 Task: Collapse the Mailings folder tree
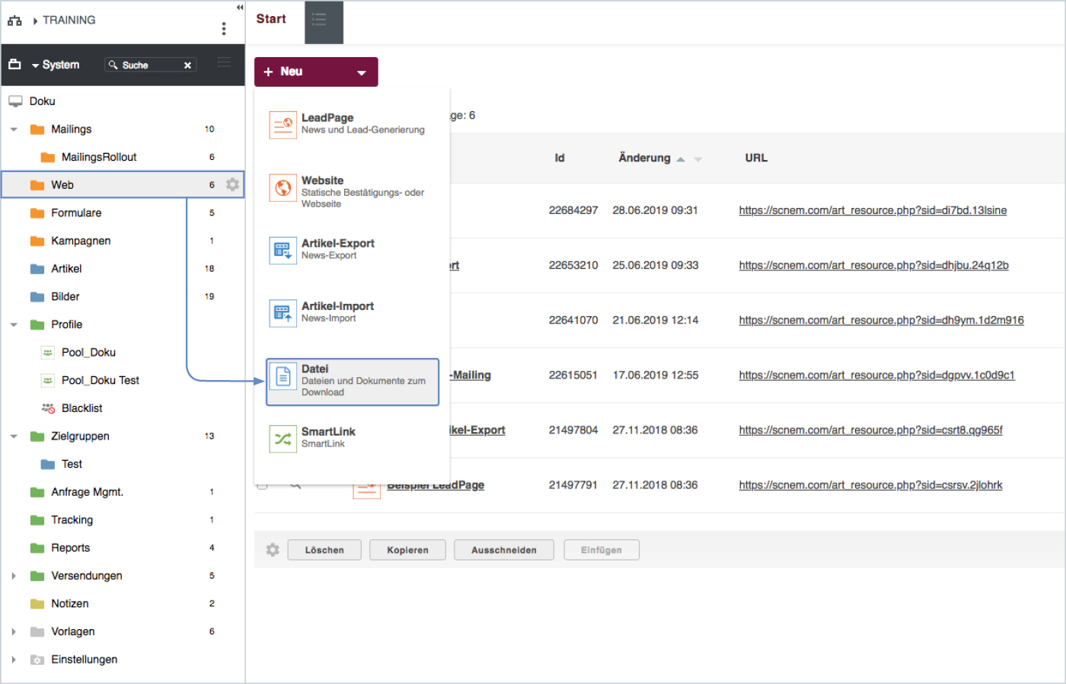tap(14, 129)
